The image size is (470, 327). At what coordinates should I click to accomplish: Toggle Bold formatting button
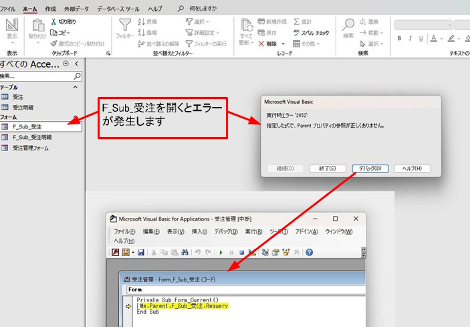pyautogui.click(x=399, y=38)
